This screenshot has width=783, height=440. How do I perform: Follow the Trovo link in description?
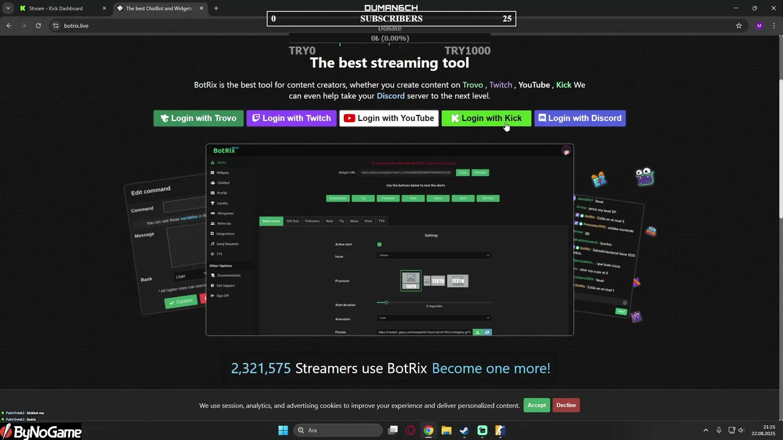pyautogui.click(x=473, y=85)
